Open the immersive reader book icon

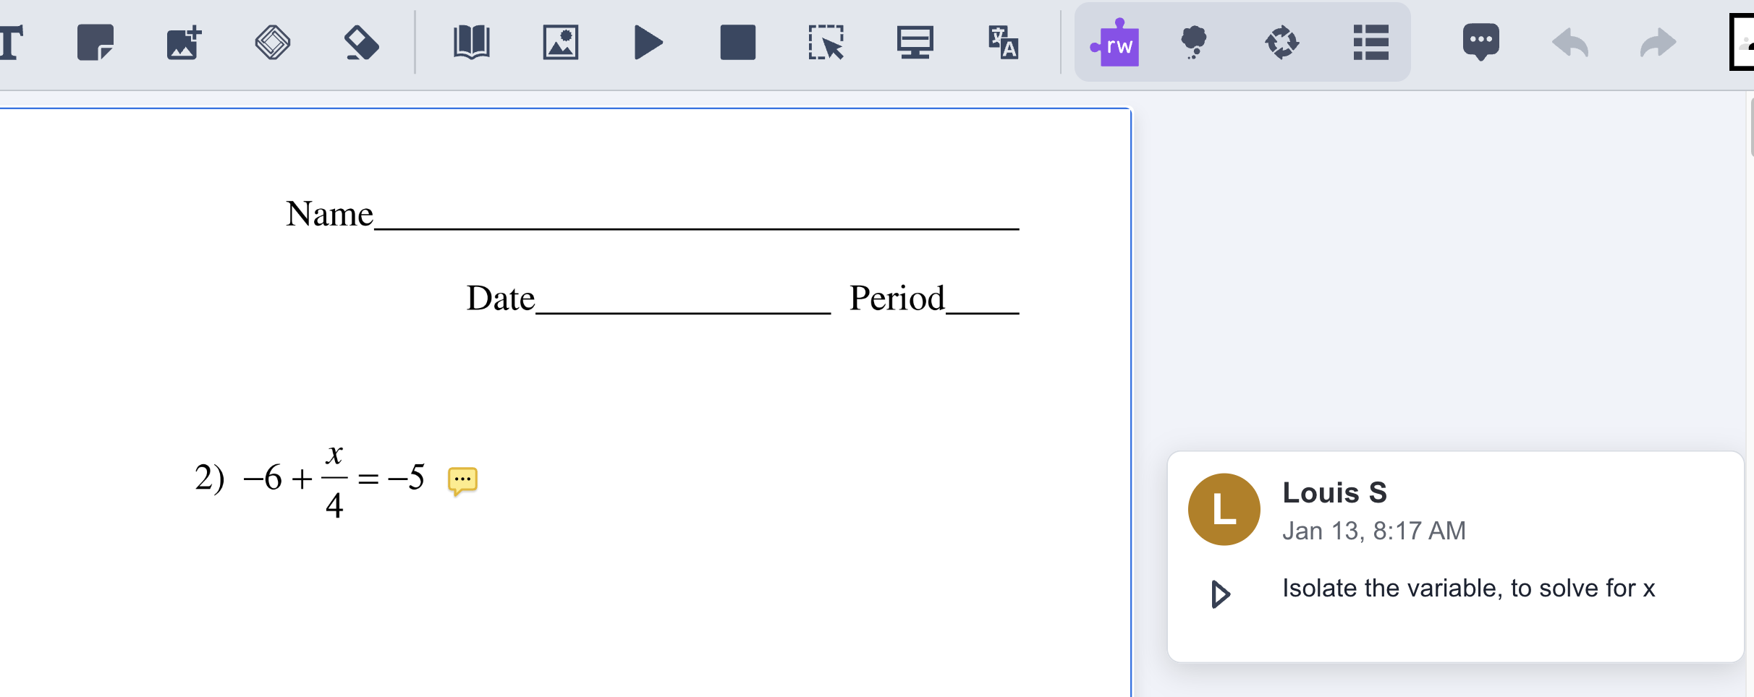(x=472, y=43)
